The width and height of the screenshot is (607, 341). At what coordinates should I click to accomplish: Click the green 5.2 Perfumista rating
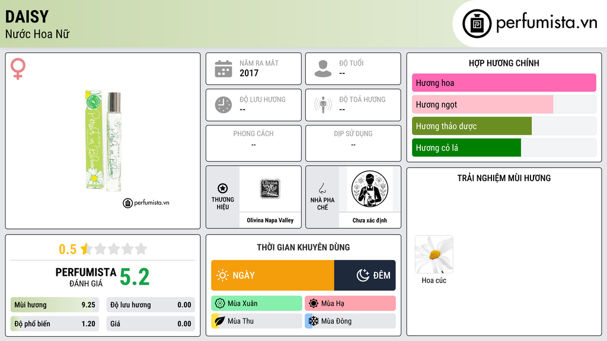[135, 277]
